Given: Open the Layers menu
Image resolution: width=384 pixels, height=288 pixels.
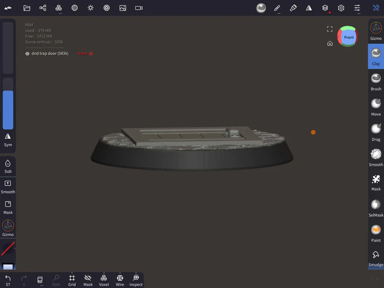Looking at the screenshot, I should [x=325, y=8].
